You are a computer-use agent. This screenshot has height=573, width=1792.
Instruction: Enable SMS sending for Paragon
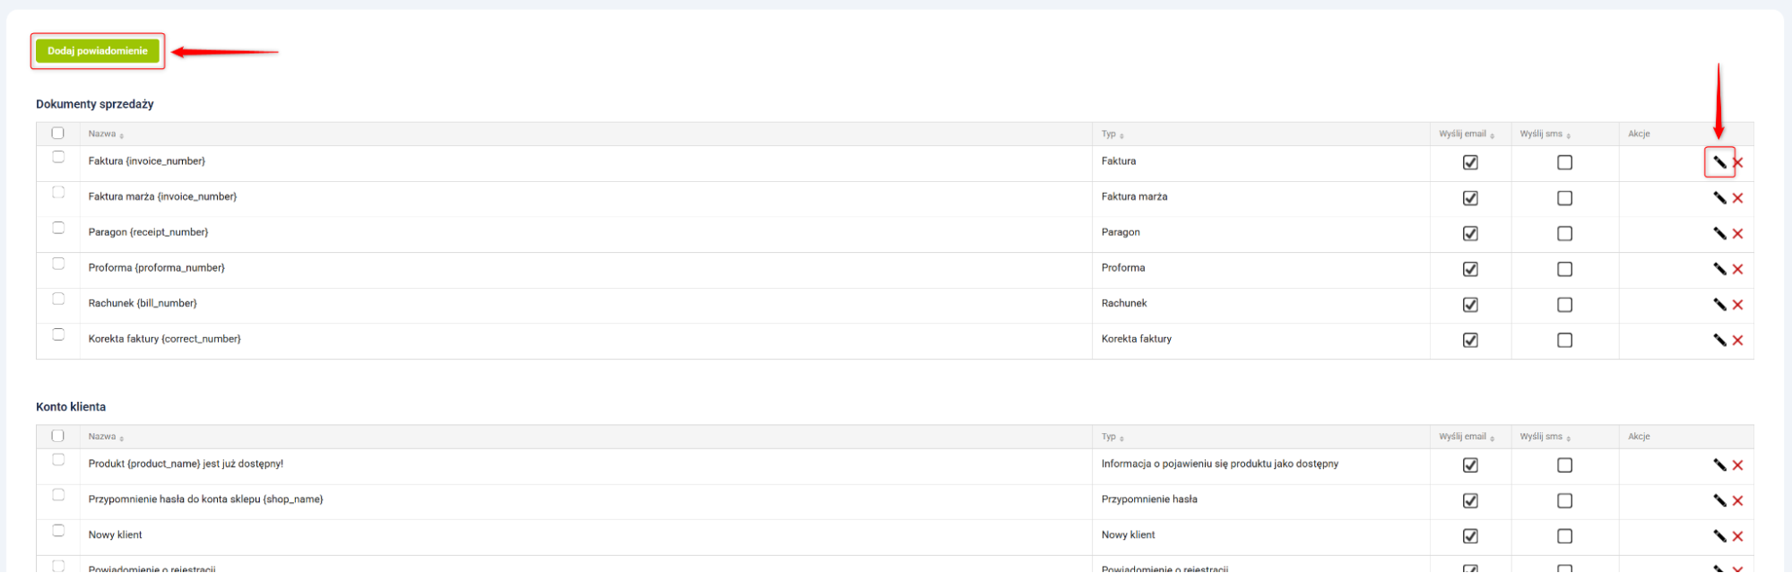pyautogui.click(x=1564, y=233)
